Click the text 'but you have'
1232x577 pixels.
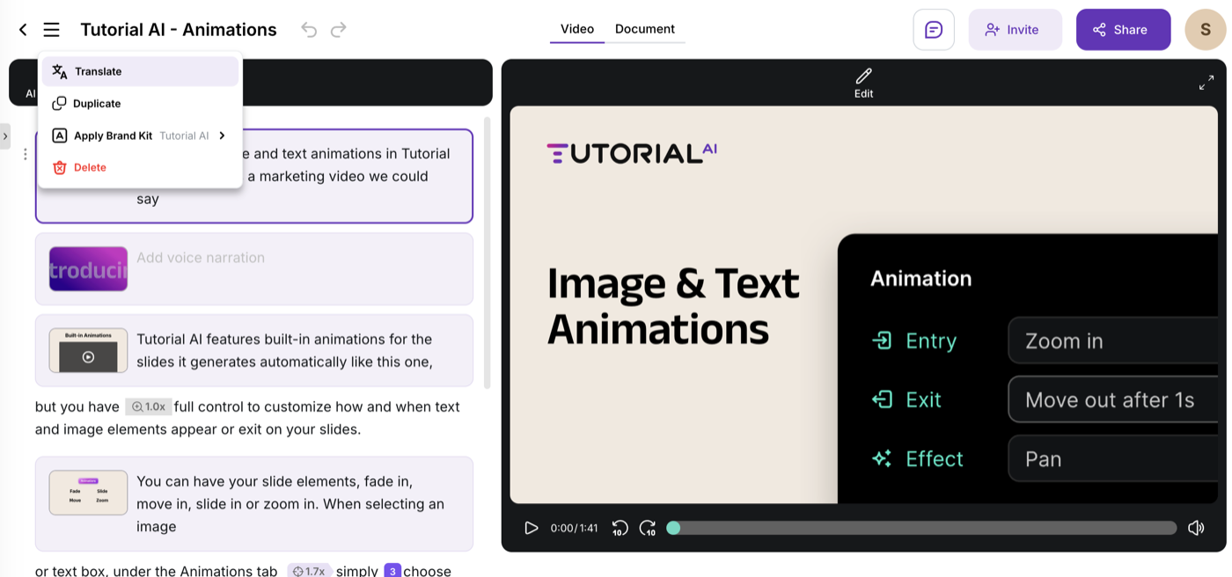(77, 406)
